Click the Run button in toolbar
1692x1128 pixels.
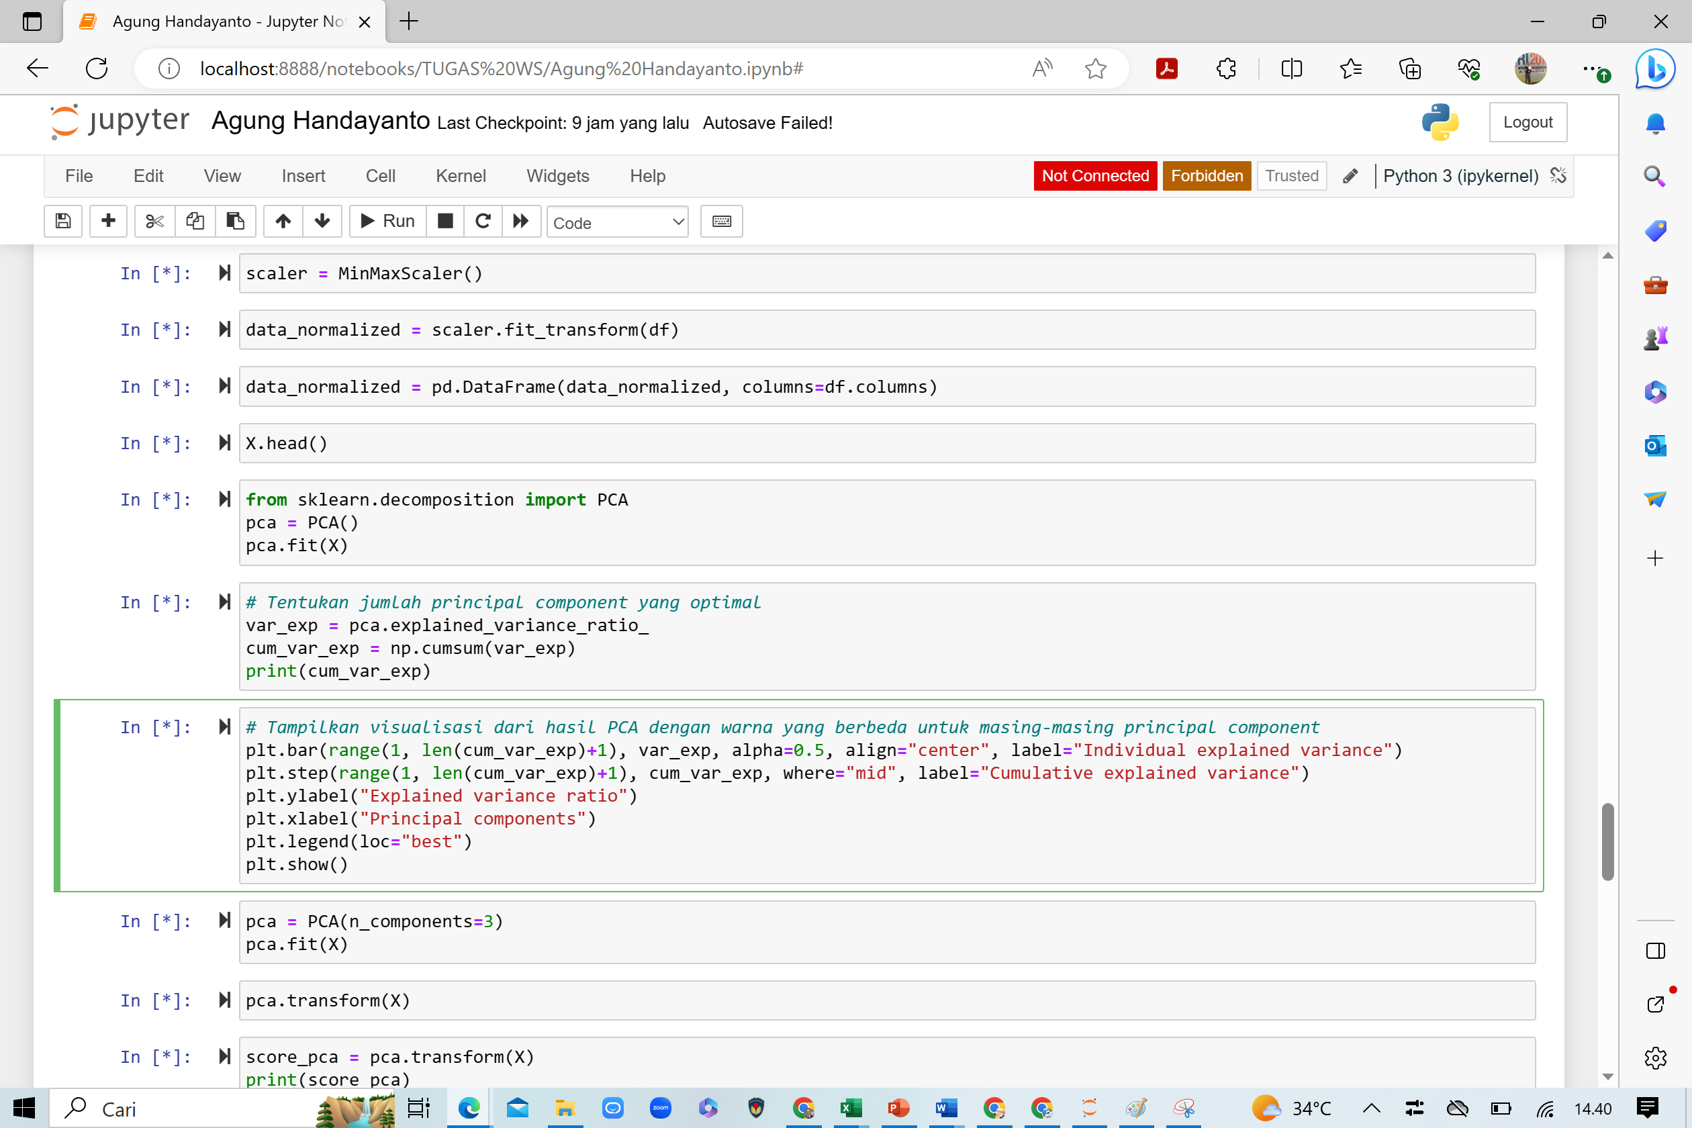tap(389, 221)
